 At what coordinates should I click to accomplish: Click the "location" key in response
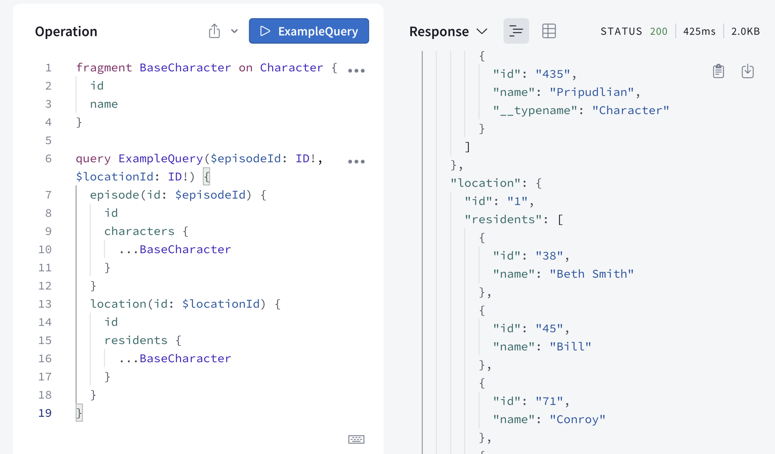pyautogui.click(x=486, y=183)
